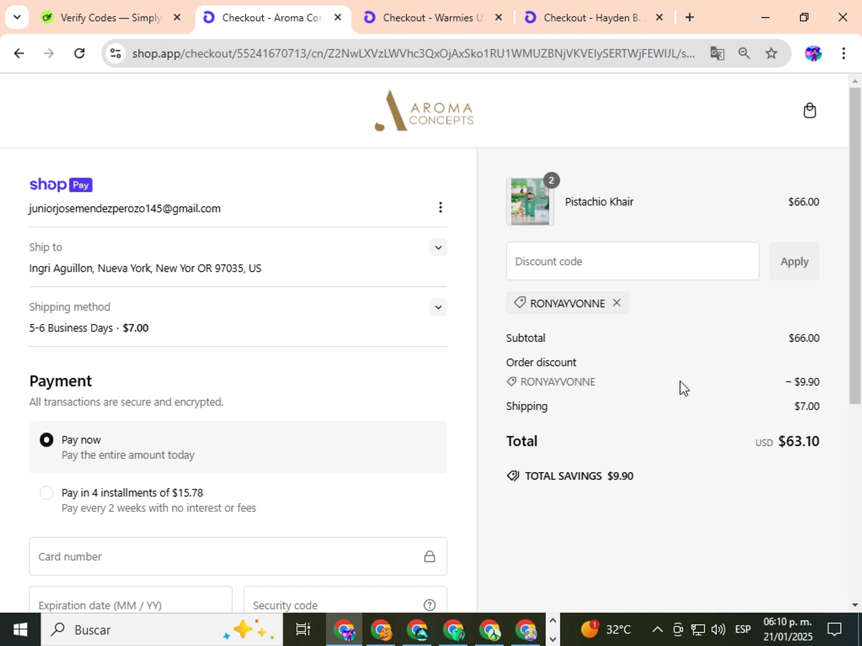Click the Pistachio Khair product thumbnail
862x646 pixels.
tap(530, 202)
